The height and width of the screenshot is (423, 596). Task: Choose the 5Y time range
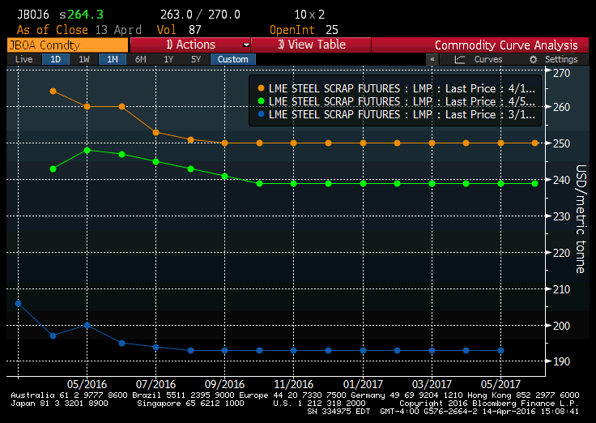click(195, 59)
